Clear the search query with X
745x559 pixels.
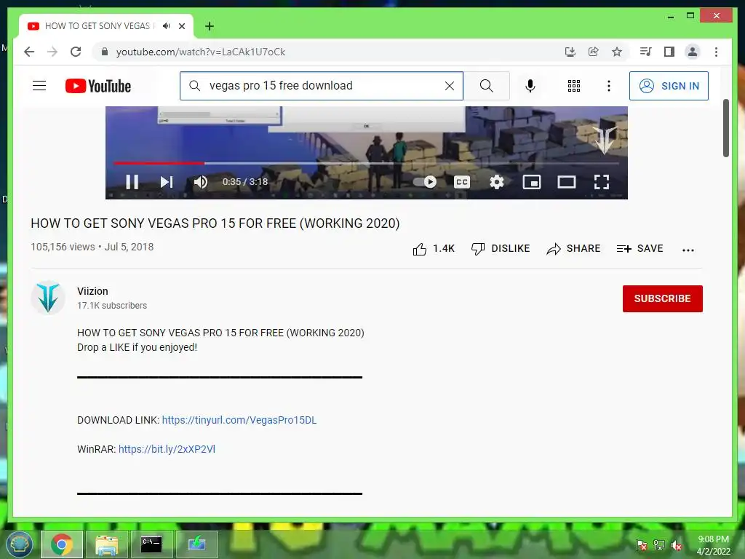coord(450,86)
